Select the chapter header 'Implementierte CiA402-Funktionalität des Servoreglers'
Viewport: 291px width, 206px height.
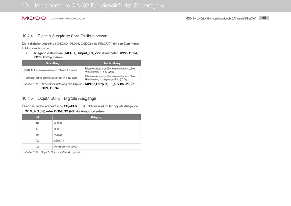(99, 6)
